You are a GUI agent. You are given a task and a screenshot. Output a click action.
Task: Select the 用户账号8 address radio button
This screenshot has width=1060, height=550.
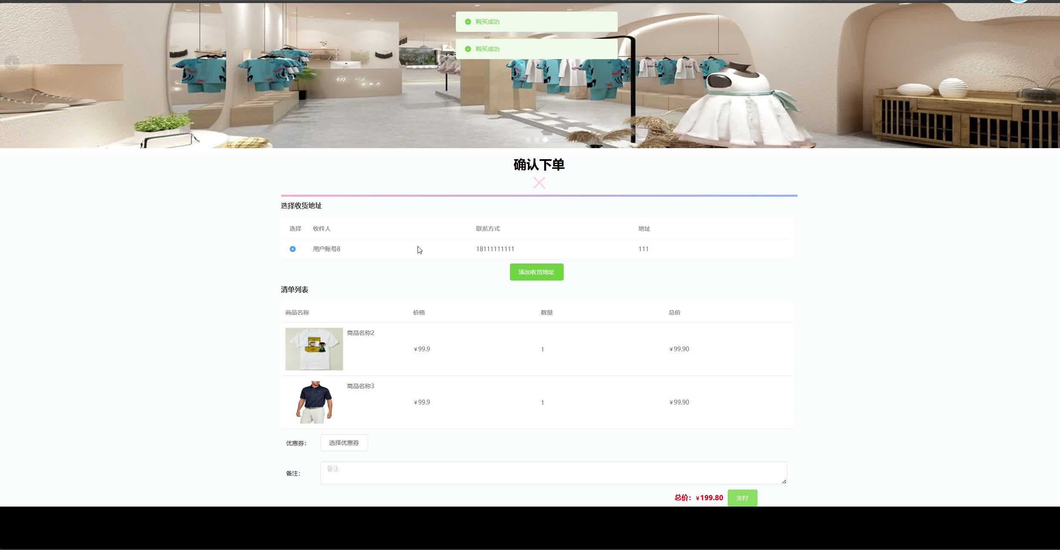coord(293,249)
